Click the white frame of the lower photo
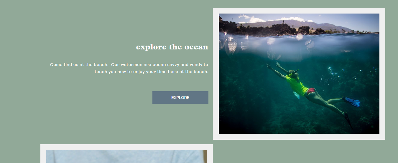The width and height of the screenshot is (398, 163). click(126, 147)
